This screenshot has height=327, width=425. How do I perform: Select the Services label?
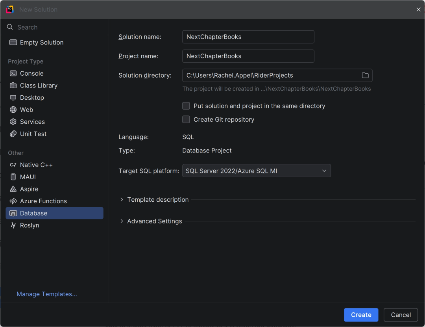(33, 122)
